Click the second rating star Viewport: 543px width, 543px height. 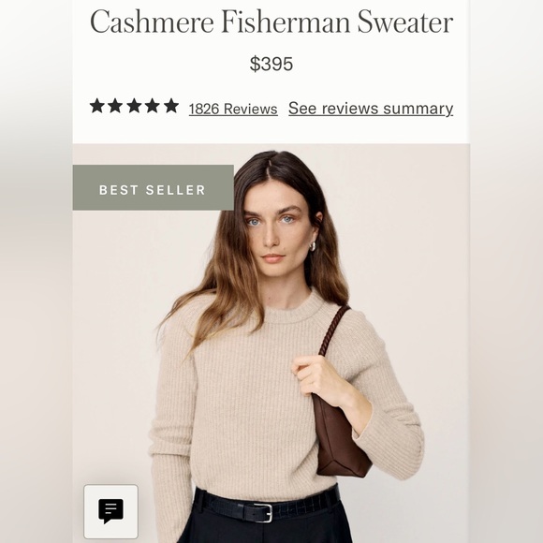pyautogui.click(x=115, y=106)
